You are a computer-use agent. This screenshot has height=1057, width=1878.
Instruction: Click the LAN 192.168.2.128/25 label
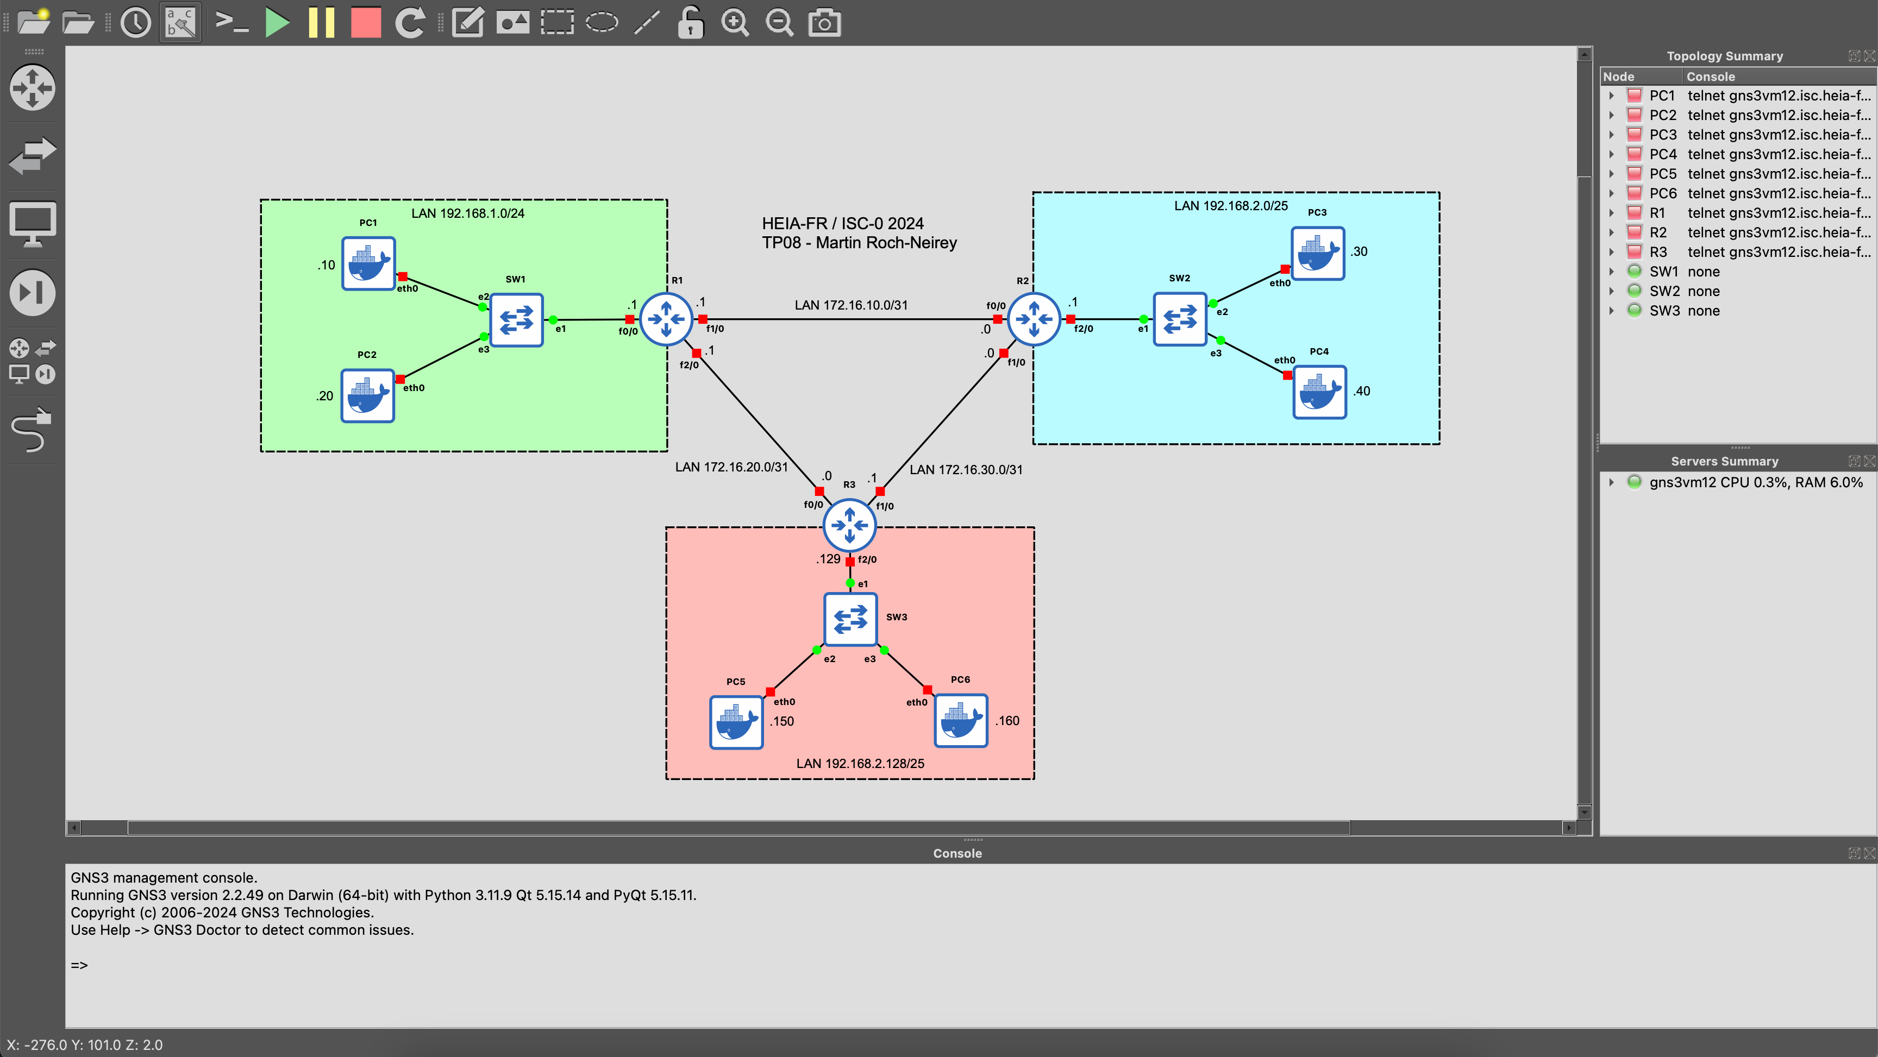click(860, 763)
